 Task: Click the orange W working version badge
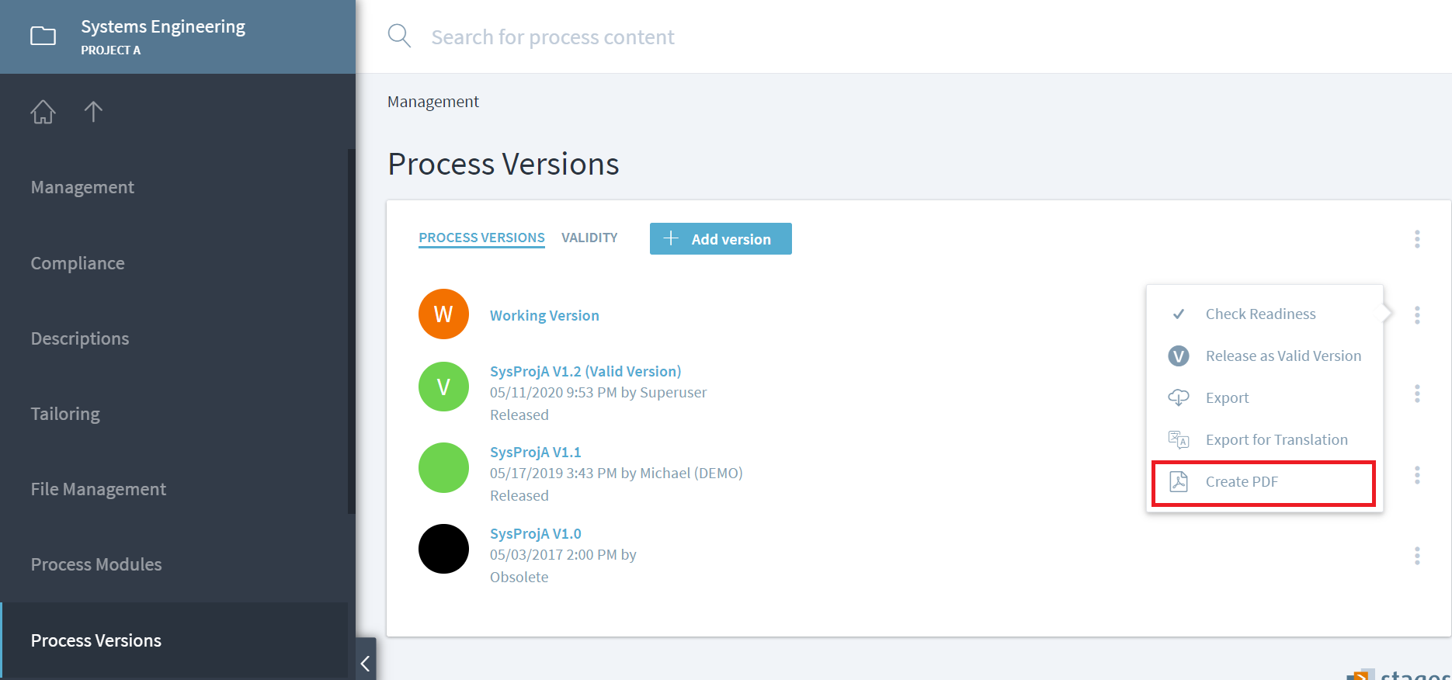[x=443, y=314]
